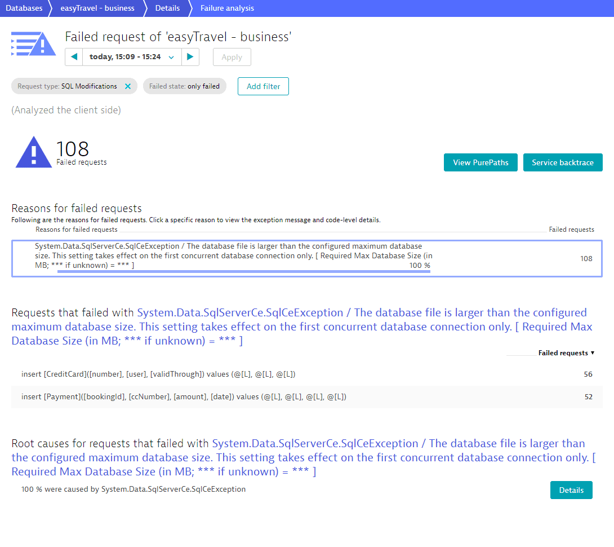Click the exception link in Root causes heading
The height and width of the screenshot is (547, 614).
pyautogui.click(x=304, y=457)
